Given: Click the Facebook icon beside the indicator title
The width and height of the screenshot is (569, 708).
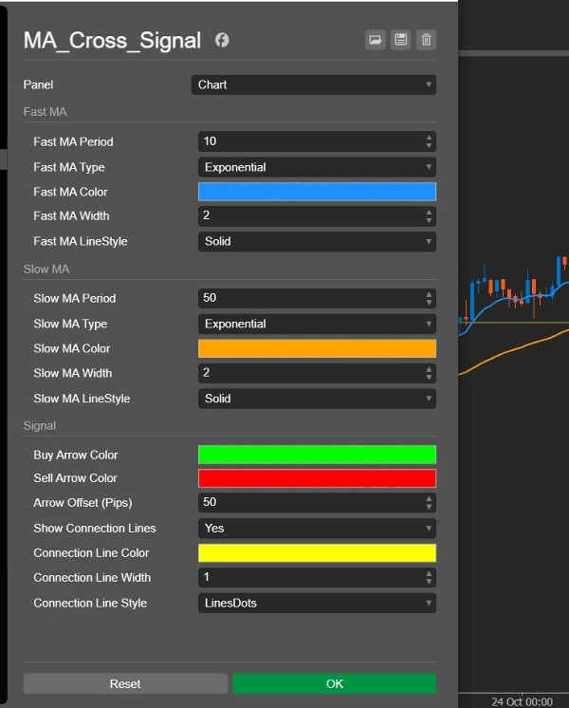Looking at the screenshot, I should (x=222, y=40).
